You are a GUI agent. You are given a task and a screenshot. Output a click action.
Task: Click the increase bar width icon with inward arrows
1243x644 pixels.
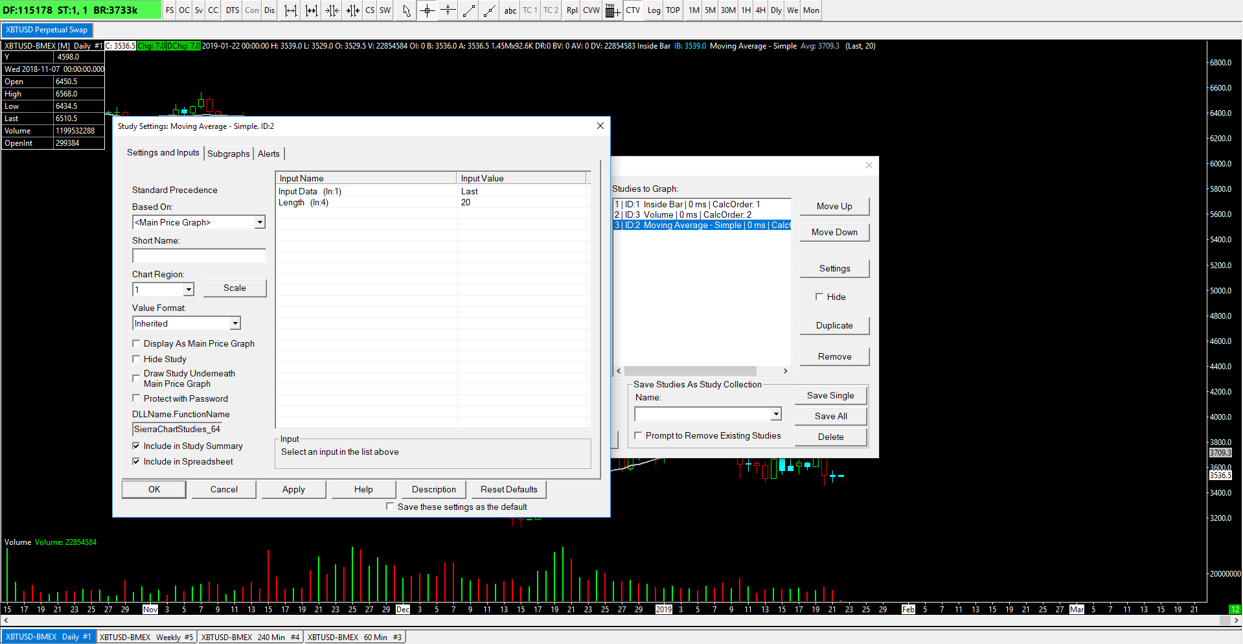coord(312,10)
